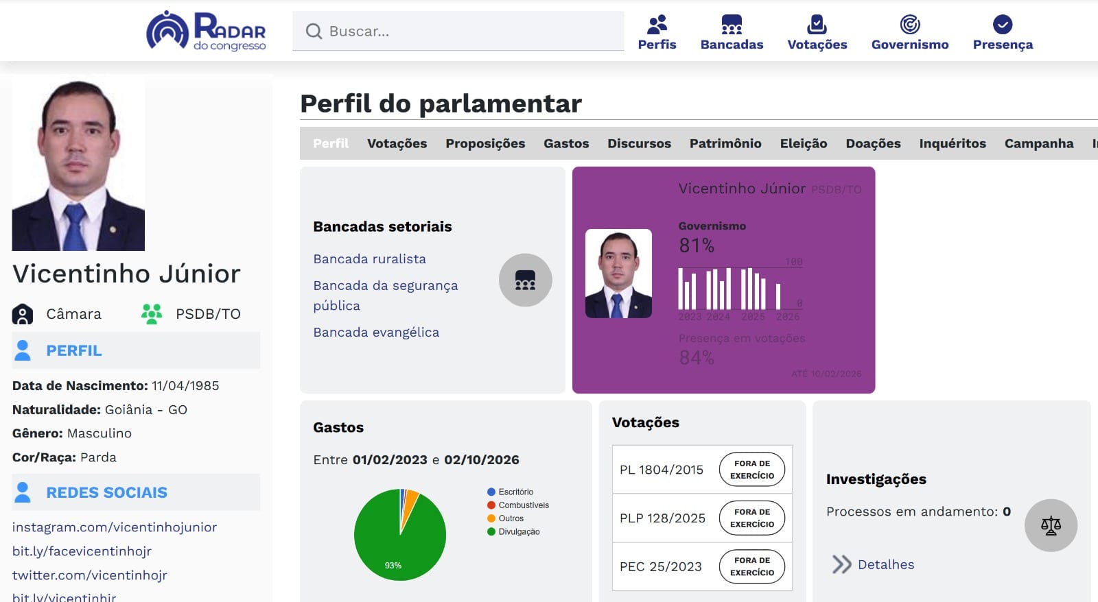Toggle Outros legend orange dot
This screenshot has height=602, width=1098.
click(491, 518)
